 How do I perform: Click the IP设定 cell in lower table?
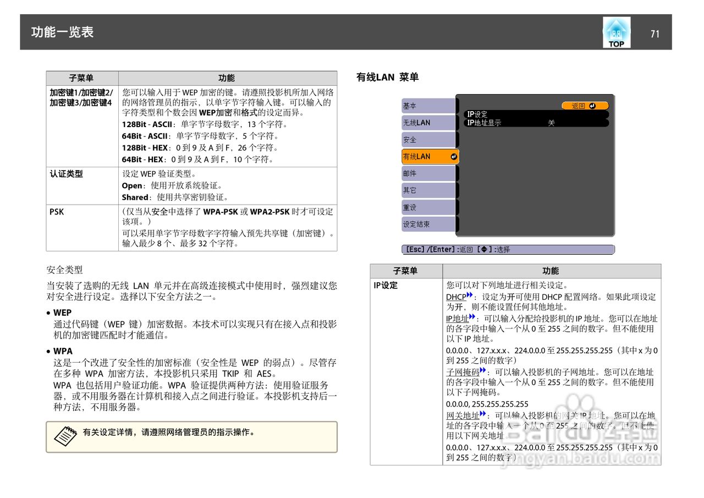[x=406, y=371]
